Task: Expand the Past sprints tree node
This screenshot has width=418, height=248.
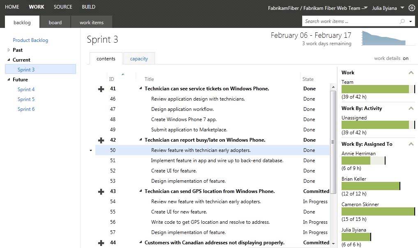Action: click(9, 50)
